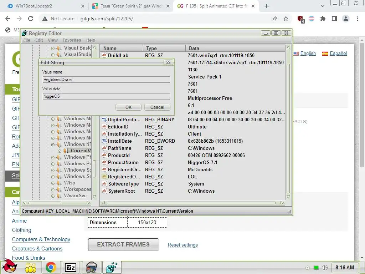365x274 pixels.
Task: Switch site language to English
Action: click(308, 54)
